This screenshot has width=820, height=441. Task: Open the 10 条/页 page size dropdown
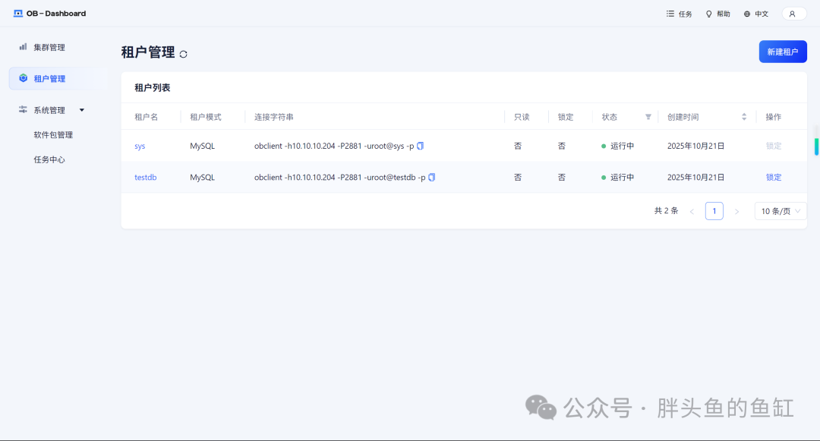click(781, 211)
